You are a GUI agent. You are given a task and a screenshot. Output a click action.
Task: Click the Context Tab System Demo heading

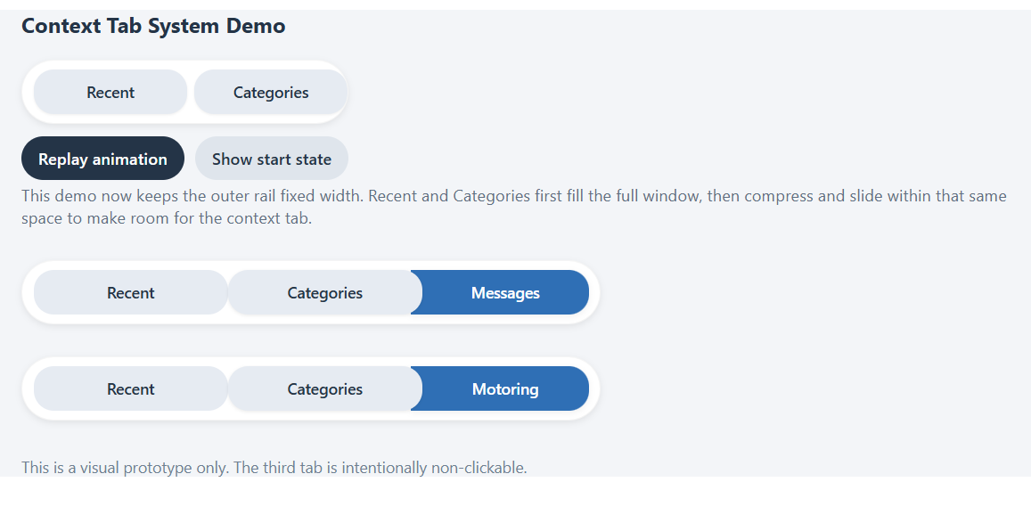153,26
